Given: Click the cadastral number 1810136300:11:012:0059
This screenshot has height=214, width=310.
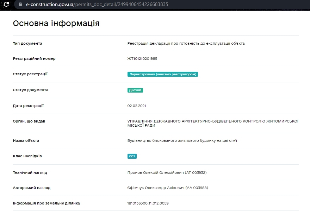Looking at the screenshot, I should (x=148, y=203).
